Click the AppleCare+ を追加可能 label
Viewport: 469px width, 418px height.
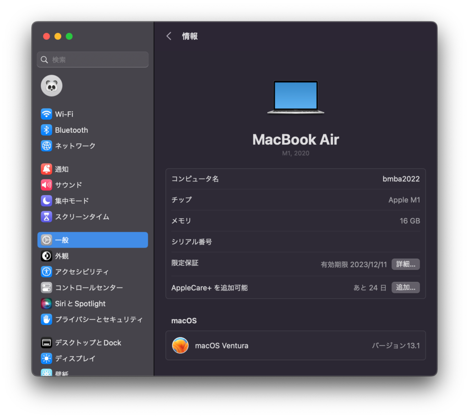pyautogui.click(x=210, y=288)
